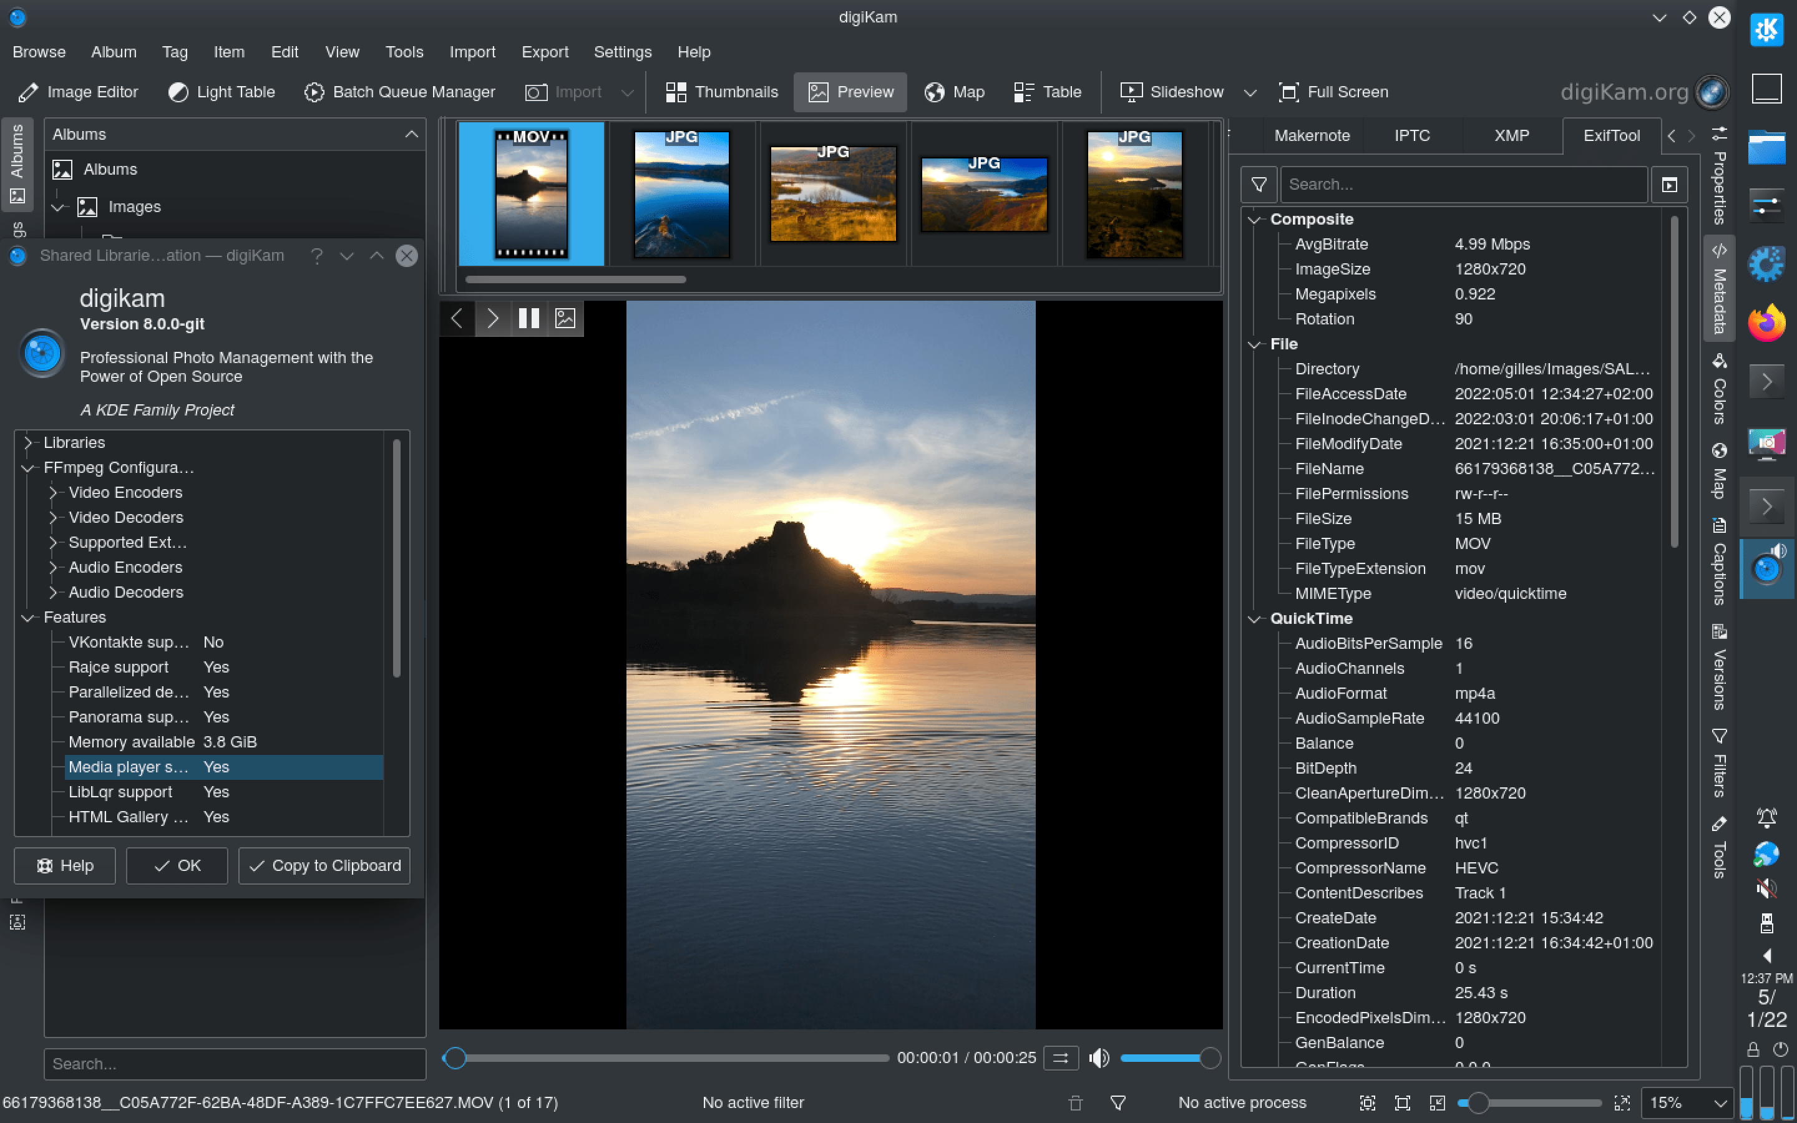
Task: Click the Copy to Clipboard button
Action: pyautogui.click(x=324, y=865)
